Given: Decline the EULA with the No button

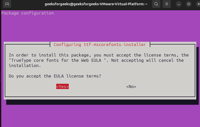Looking at the screenshot, I should (131, 86).
